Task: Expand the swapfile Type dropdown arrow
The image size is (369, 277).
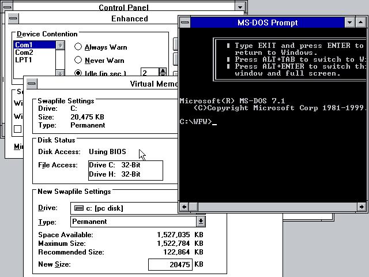Action: coord(201,222)
